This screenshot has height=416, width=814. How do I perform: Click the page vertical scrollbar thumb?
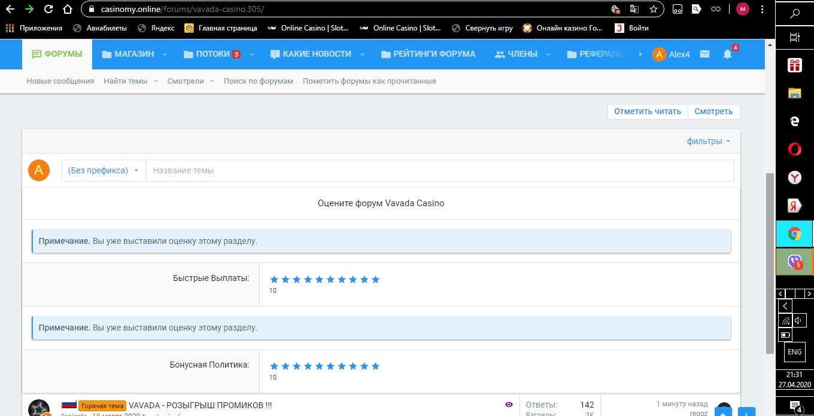click(x=770, y=264)
